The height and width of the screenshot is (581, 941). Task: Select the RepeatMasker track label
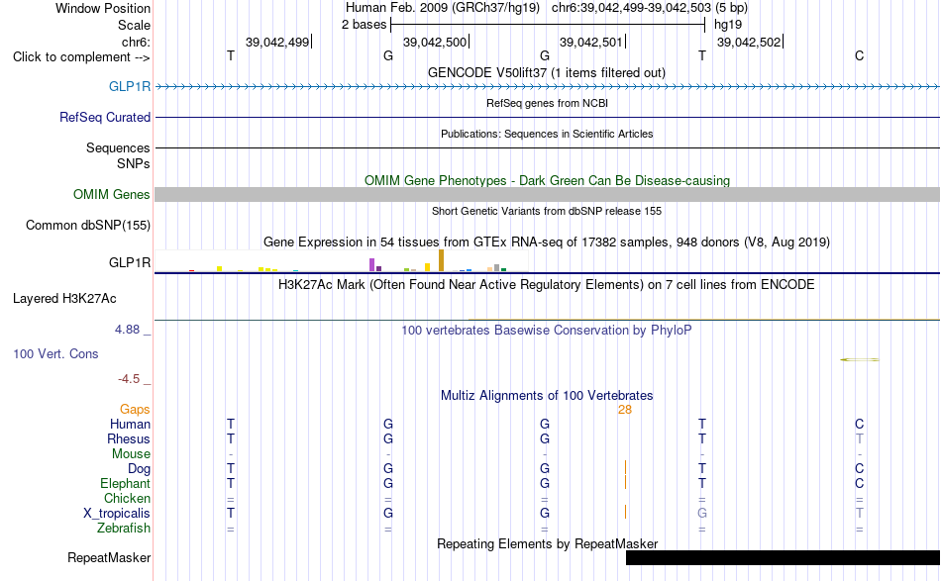[109, 557]
